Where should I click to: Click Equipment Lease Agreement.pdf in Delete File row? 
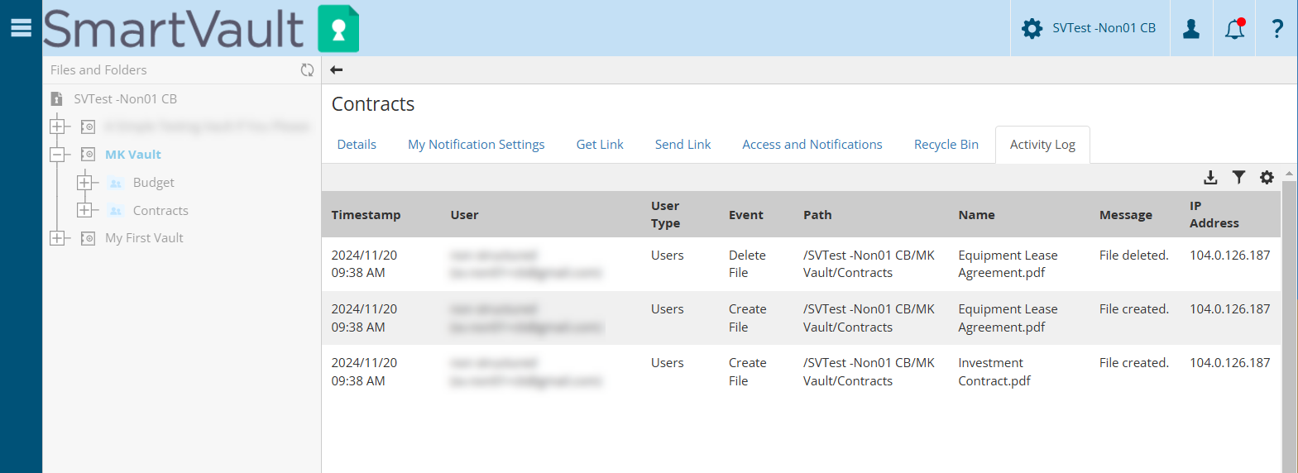pos(1008,264)
